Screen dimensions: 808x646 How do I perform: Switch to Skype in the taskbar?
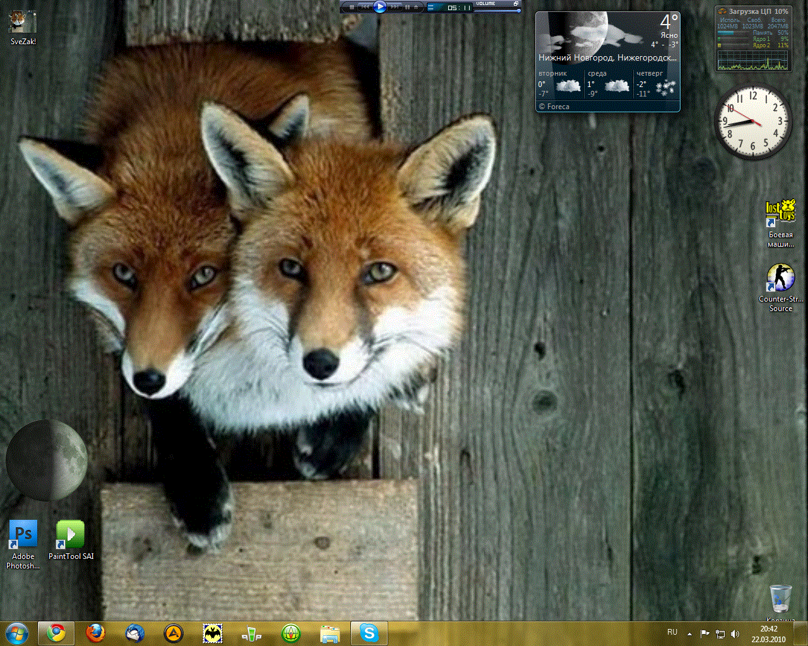click(369, 633)
